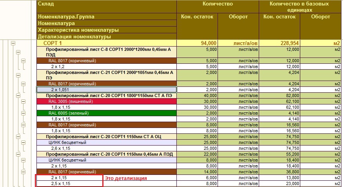Select the 2,6 х 1,15 detail row
This screenshot has height=187, width=343.
click(106, 148)
